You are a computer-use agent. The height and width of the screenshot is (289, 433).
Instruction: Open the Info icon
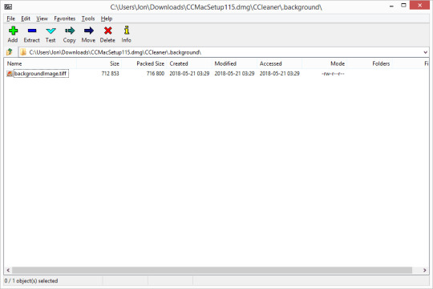[127, 31]
